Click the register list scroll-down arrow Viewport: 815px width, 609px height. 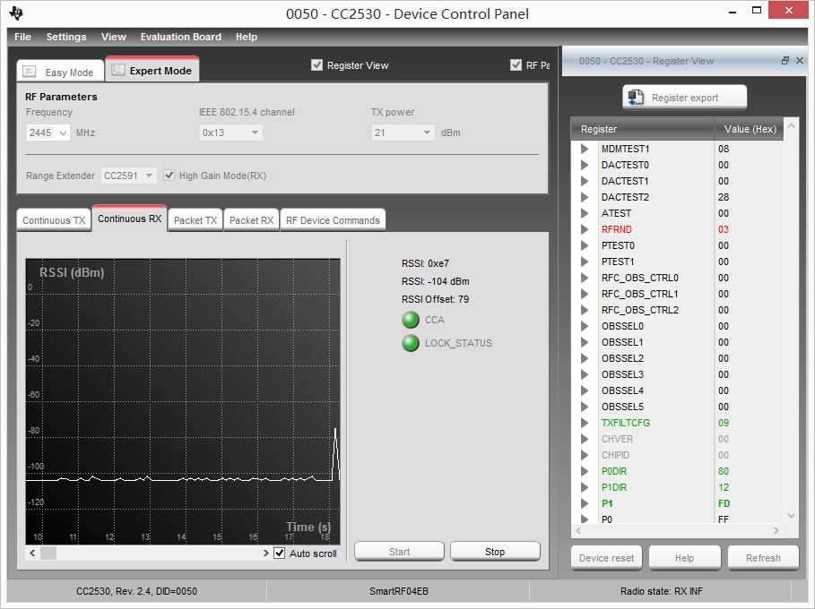pyautogui.click(x=791, y=516)
